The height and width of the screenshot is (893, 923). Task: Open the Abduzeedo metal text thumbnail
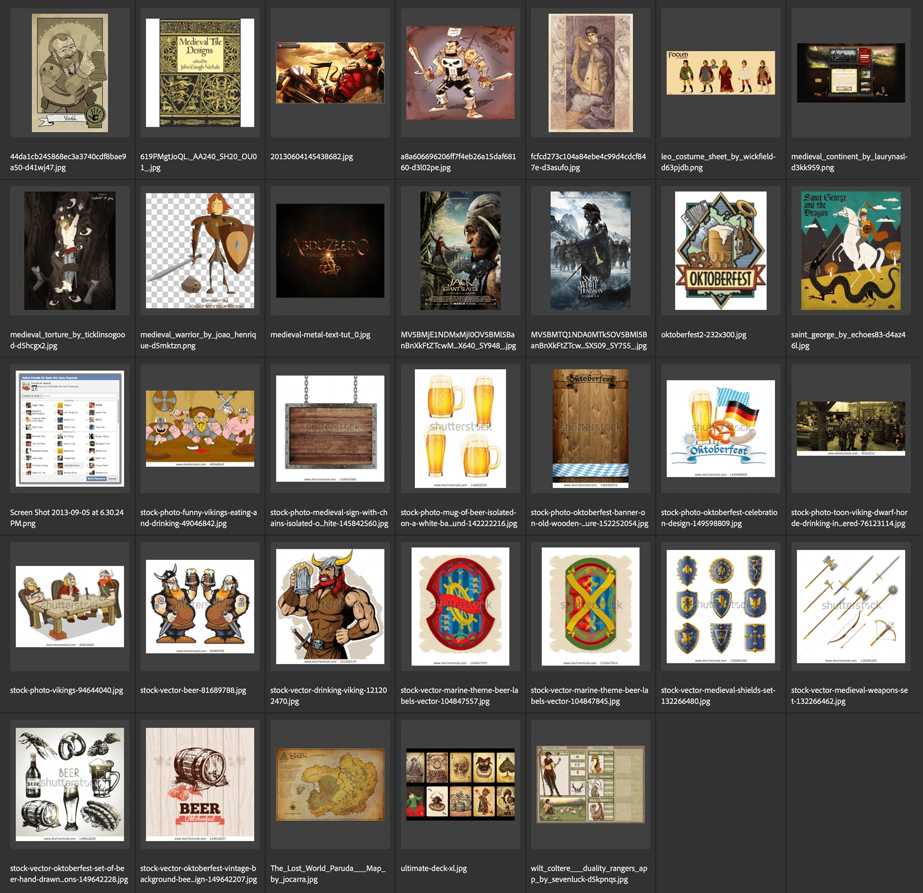[x=330, y=251]
